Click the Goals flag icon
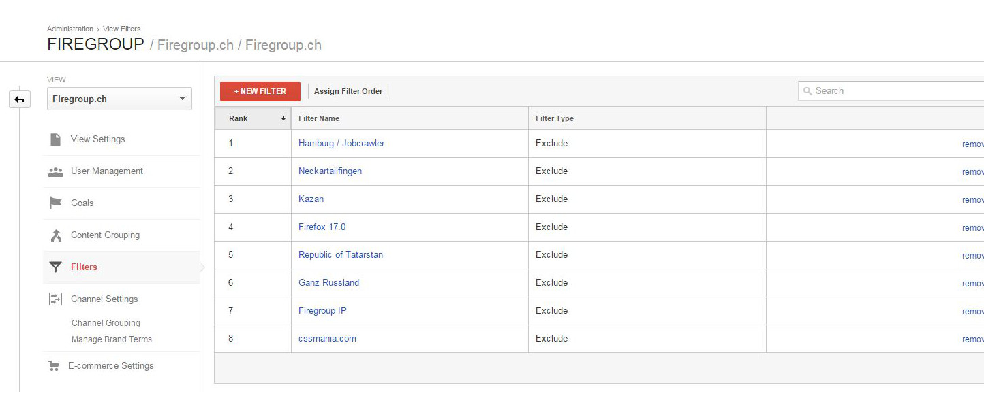984x415 pixels. click(56, 203)
